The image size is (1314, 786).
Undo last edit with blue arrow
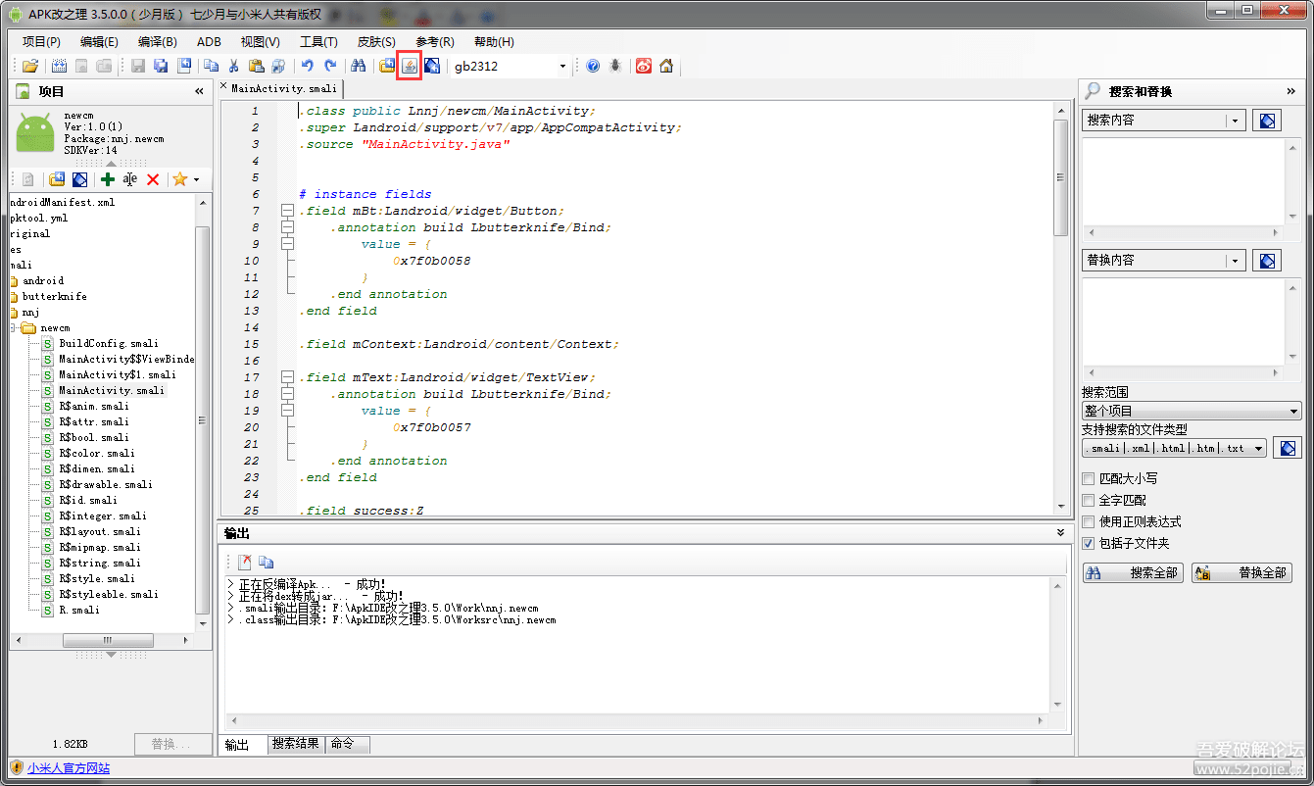pyautogui.click(x=307, y=66)
